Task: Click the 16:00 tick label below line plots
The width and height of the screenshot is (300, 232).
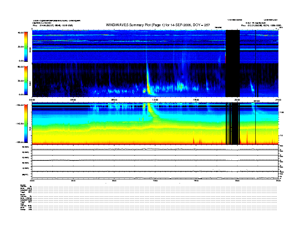Action: [x=196, y=180]
